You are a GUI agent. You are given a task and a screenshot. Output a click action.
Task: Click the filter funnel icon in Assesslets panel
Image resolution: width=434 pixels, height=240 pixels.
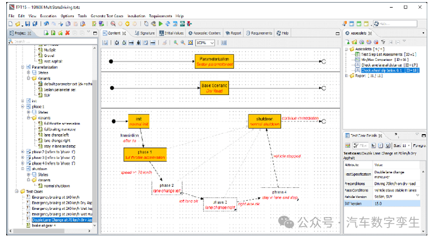tap(383, 42)
